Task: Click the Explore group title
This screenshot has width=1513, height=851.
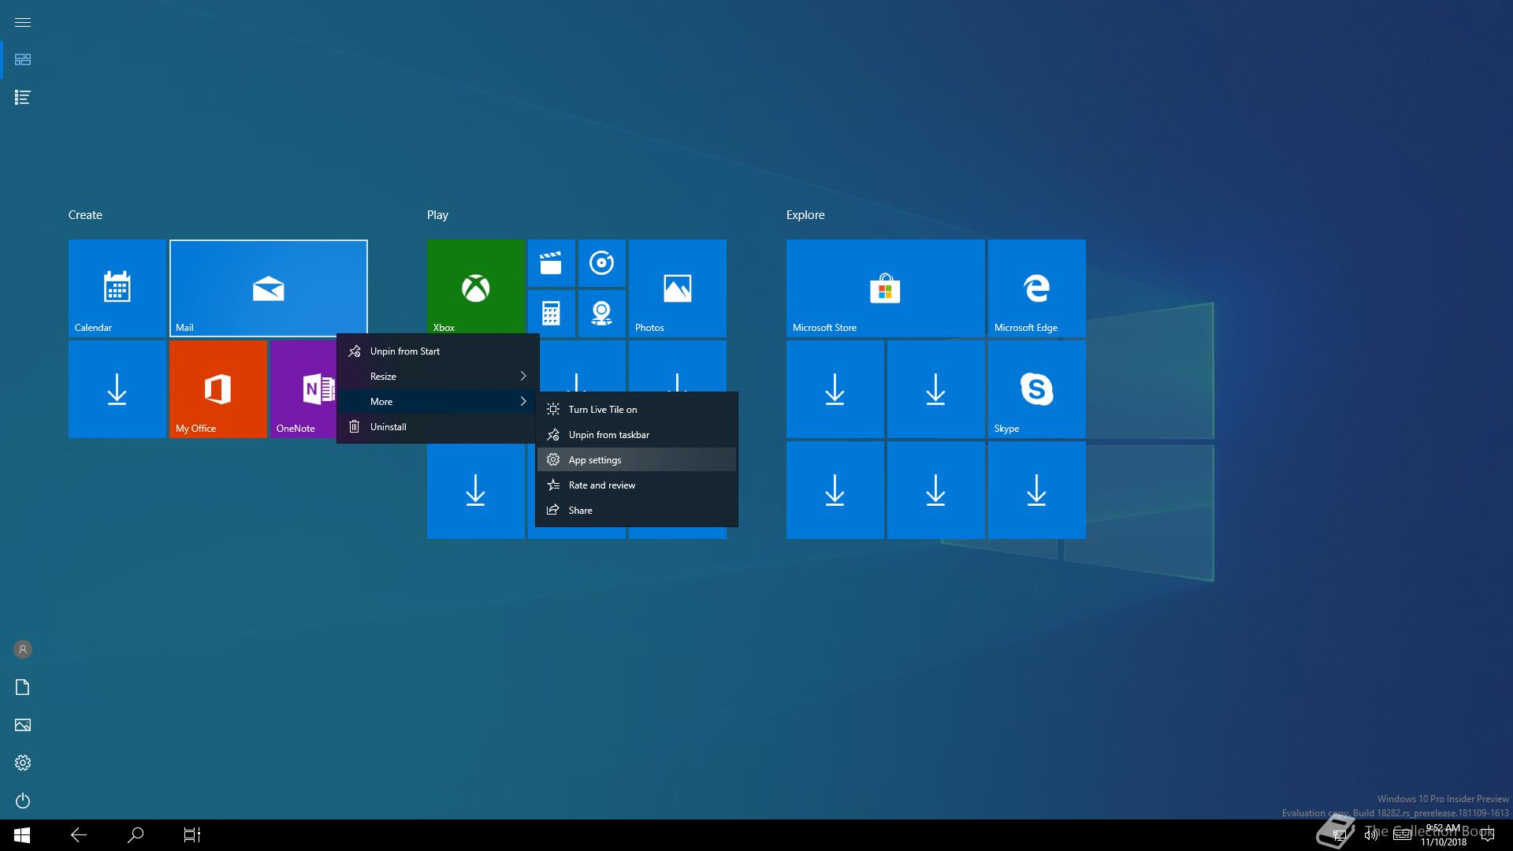Action: 805,215
